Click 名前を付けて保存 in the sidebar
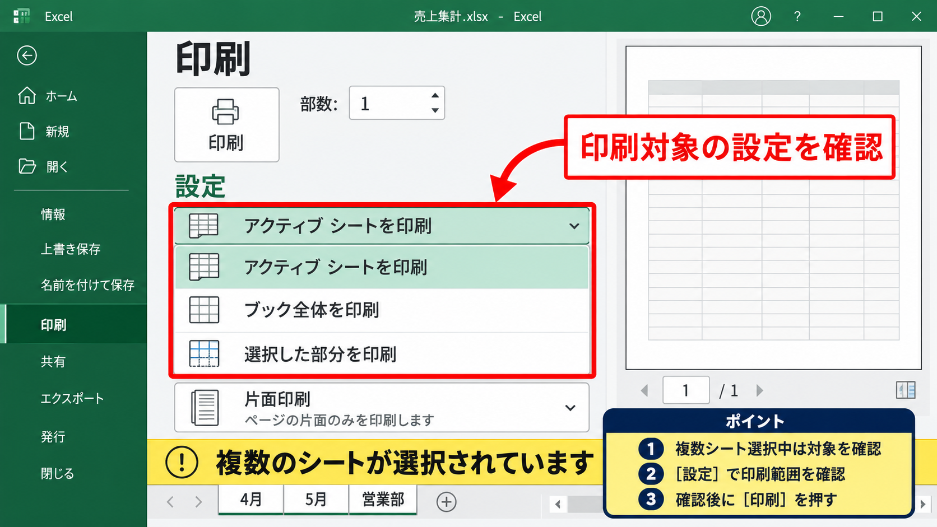 (87, 285)
